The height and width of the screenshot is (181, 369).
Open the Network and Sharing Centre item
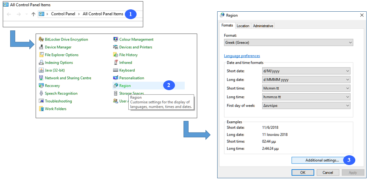pos(68,78)
